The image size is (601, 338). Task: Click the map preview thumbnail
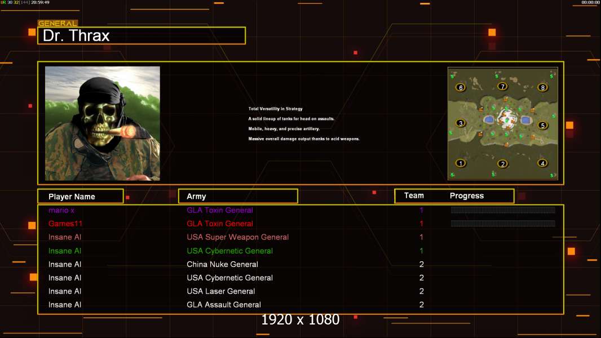[502, 123]
